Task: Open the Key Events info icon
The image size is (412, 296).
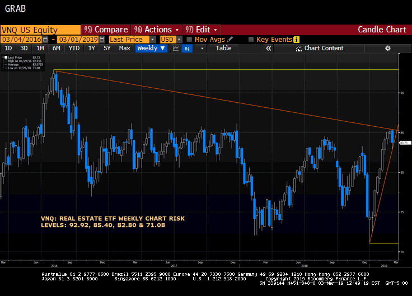Action: (296, 40)
